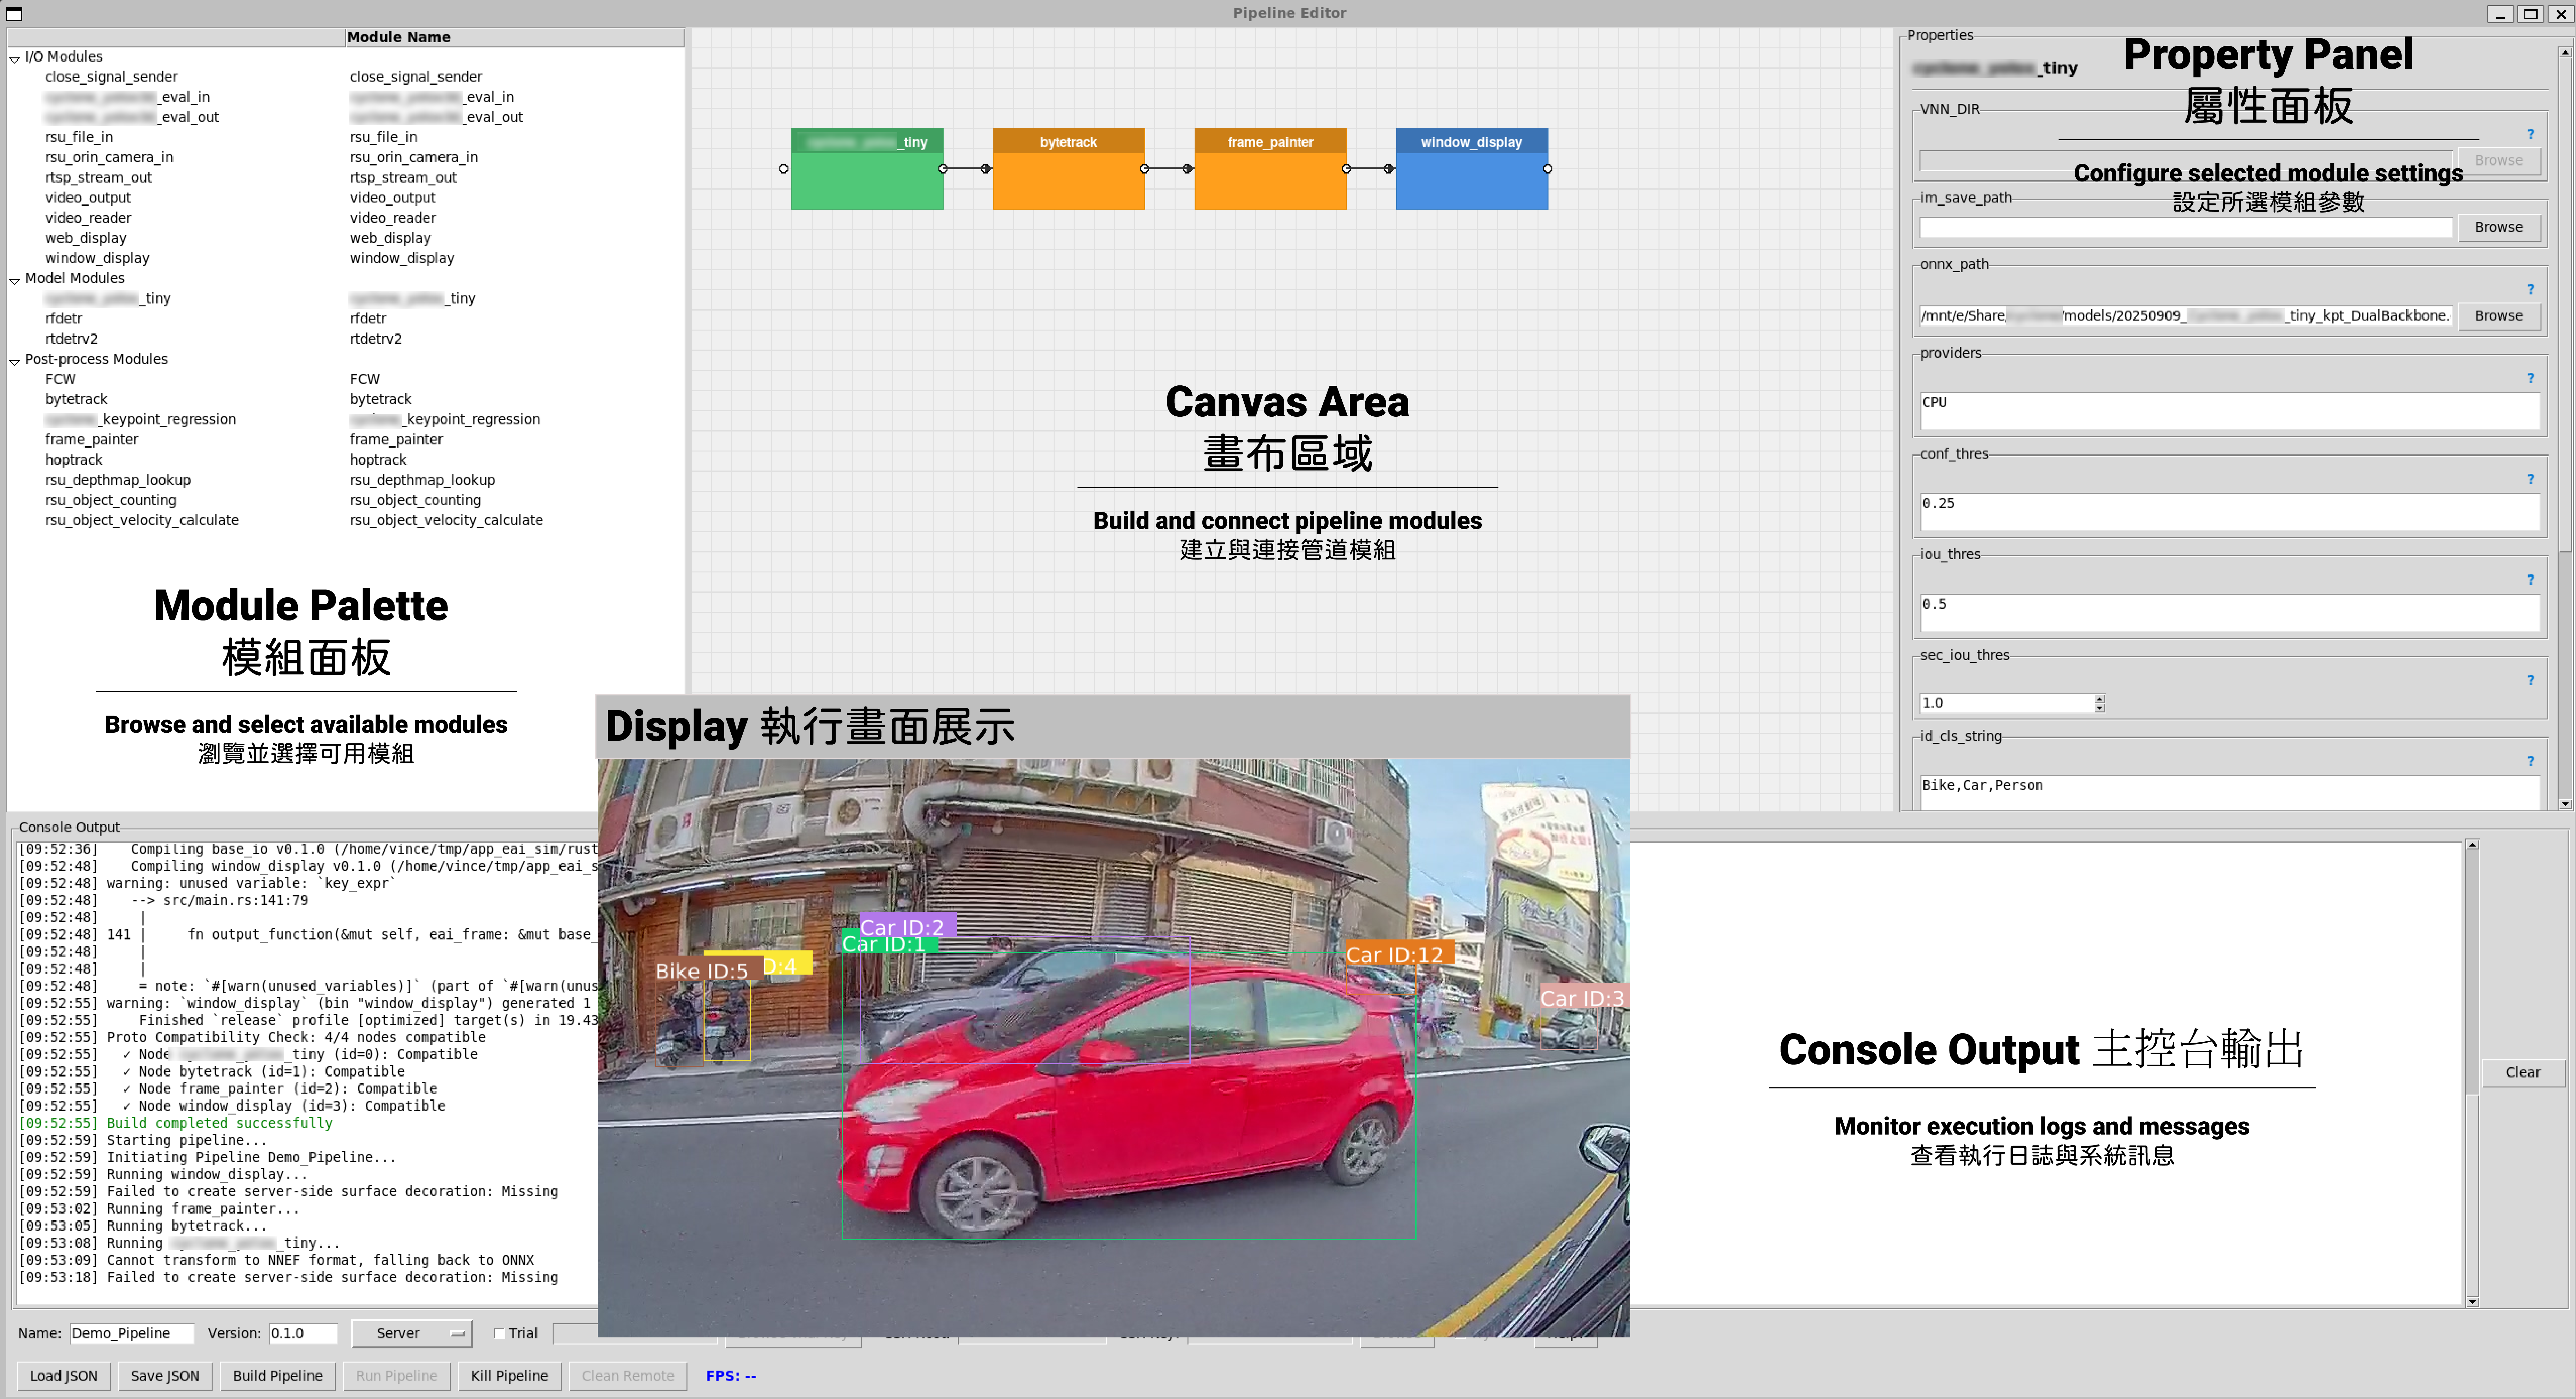Click the output port of window_display node

click(1548, 169)
